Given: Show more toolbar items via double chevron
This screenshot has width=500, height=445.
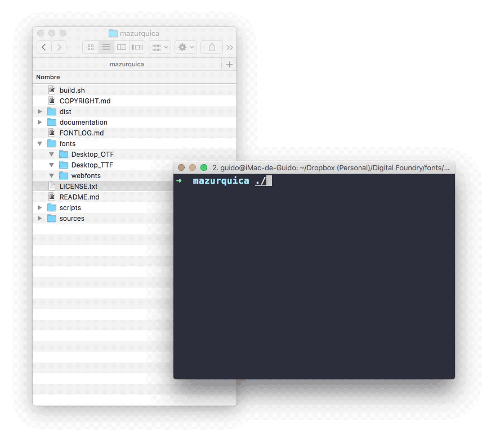Looking at the screenshot, I should pos(230,47).
